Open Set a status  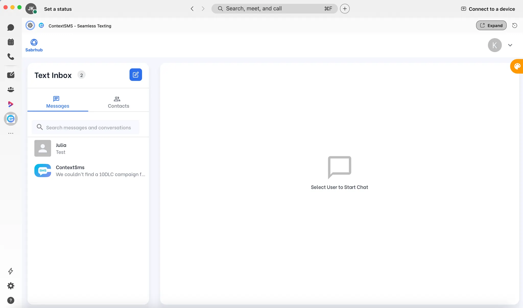58,9
